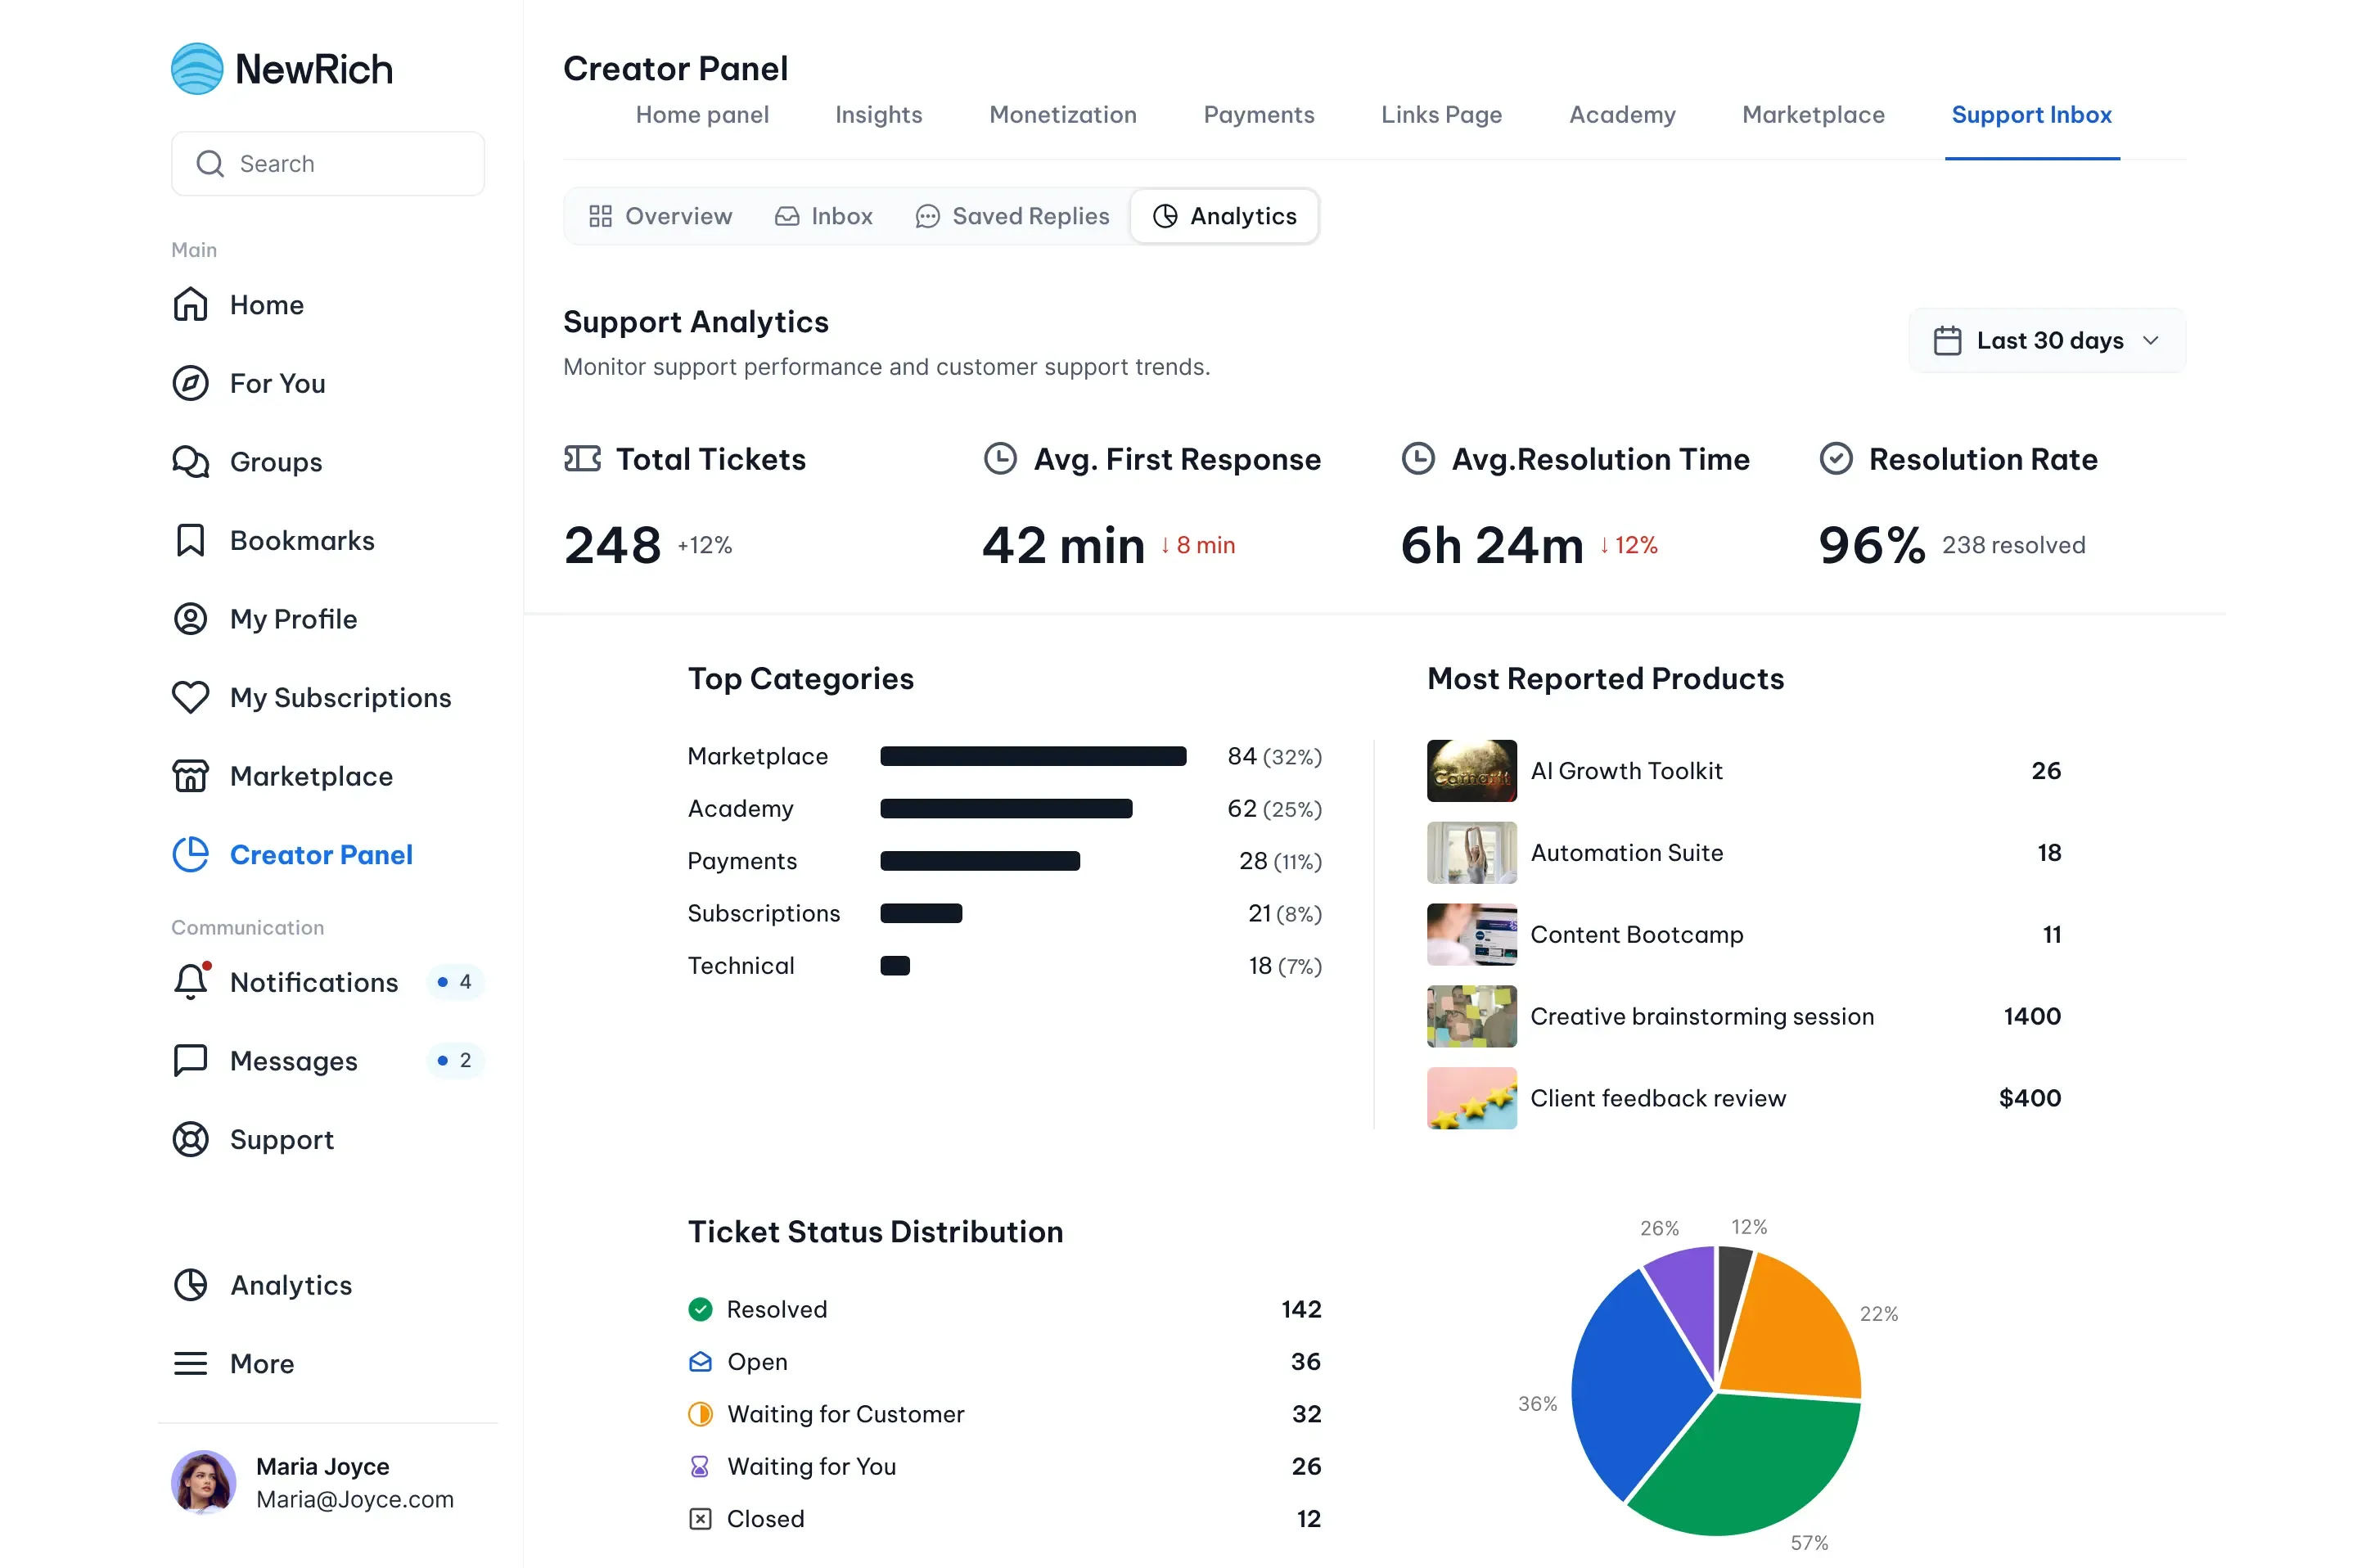The height and width of the screenshot is (1568, 2357).
Task: Click the Waiting for Customer half-circle icon
Action: pyautogui.click(x=700, y=1414)
